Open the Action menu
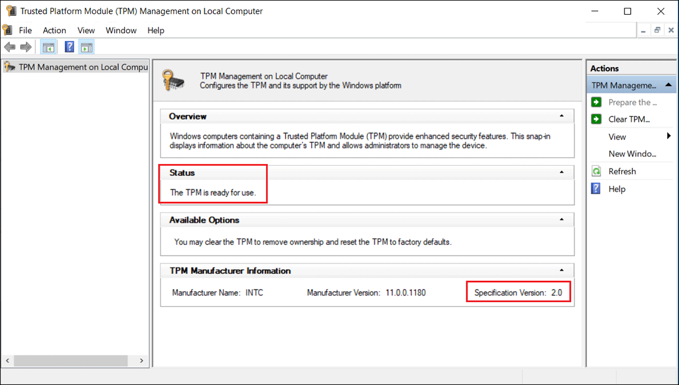Screen dimensions: 679x385 [x=55, y=30]
